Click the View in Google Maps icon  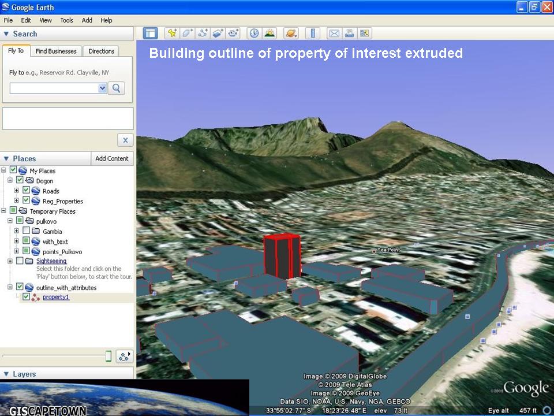[x=364, y=34]
